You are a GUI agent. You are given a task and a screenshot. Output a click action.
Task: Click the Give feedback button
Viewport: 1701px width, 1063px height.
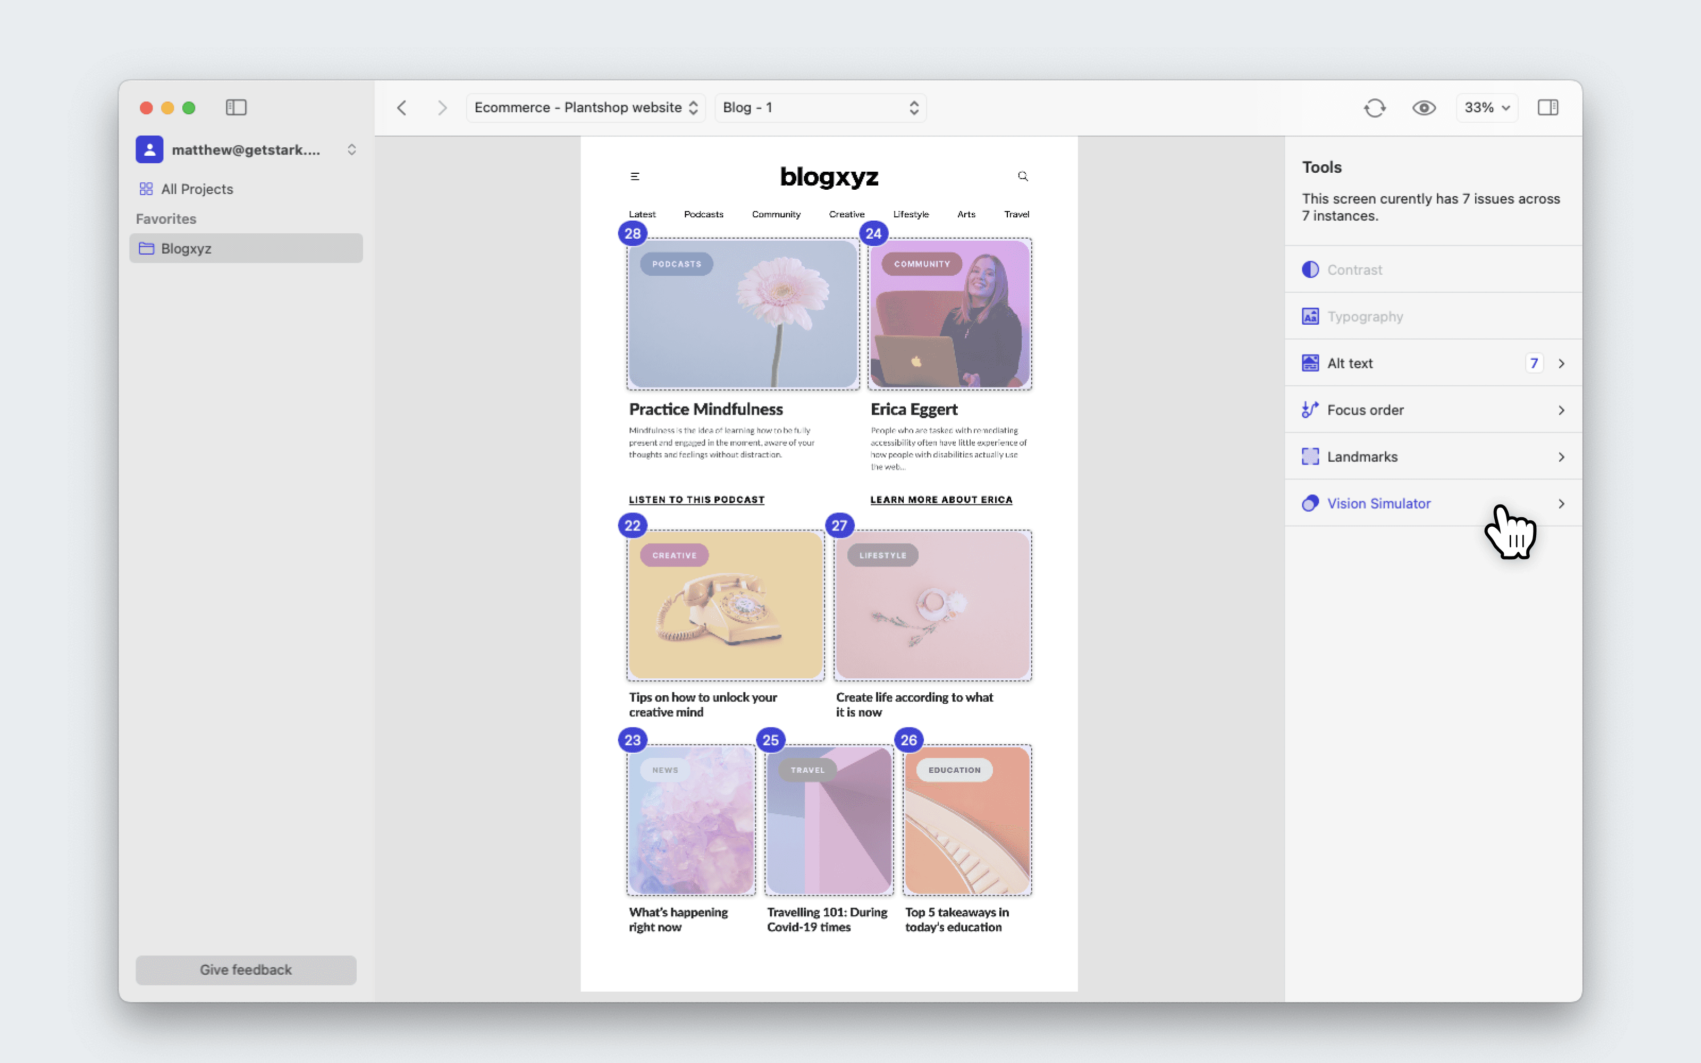coord(245,969)
